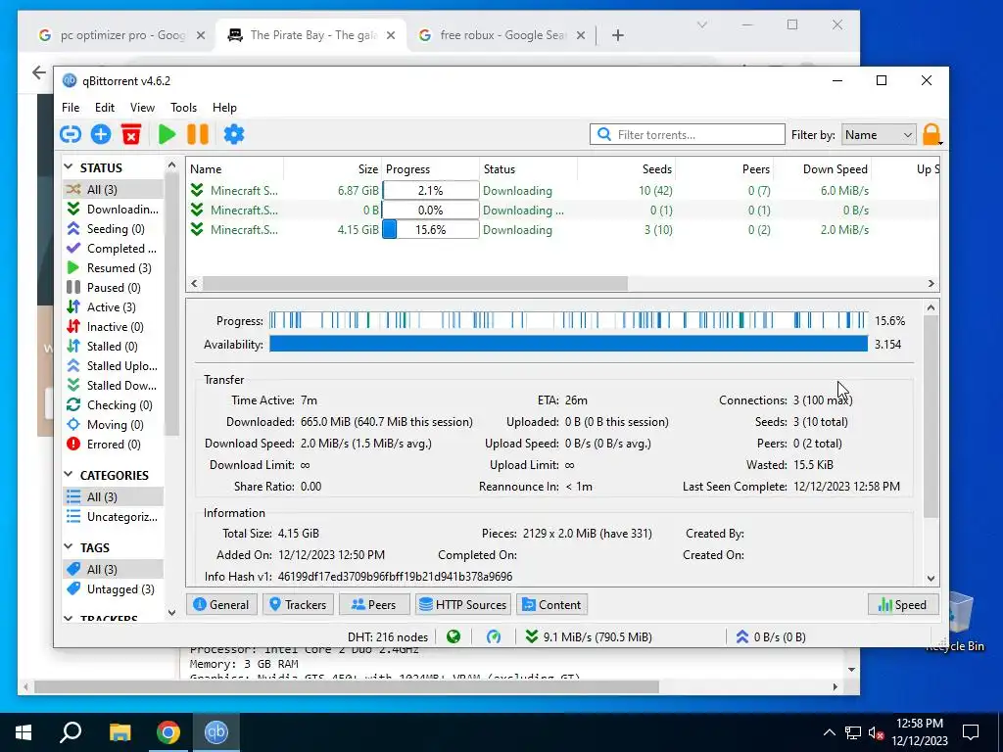The width and height of the screenshot is (1003, 752).
Task: Click the 15.6% progress bar cell
Action: (x=431, y=229)
